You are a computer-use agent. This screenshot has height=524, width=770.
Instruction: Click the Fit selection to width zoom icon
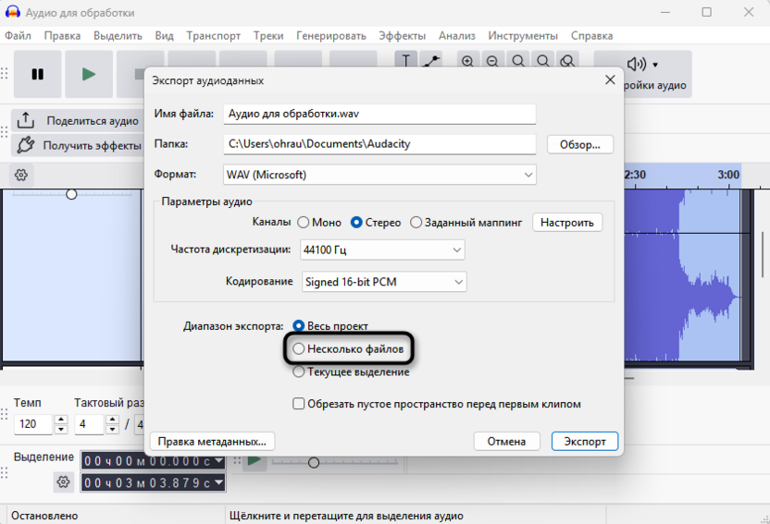pos(517,61)
